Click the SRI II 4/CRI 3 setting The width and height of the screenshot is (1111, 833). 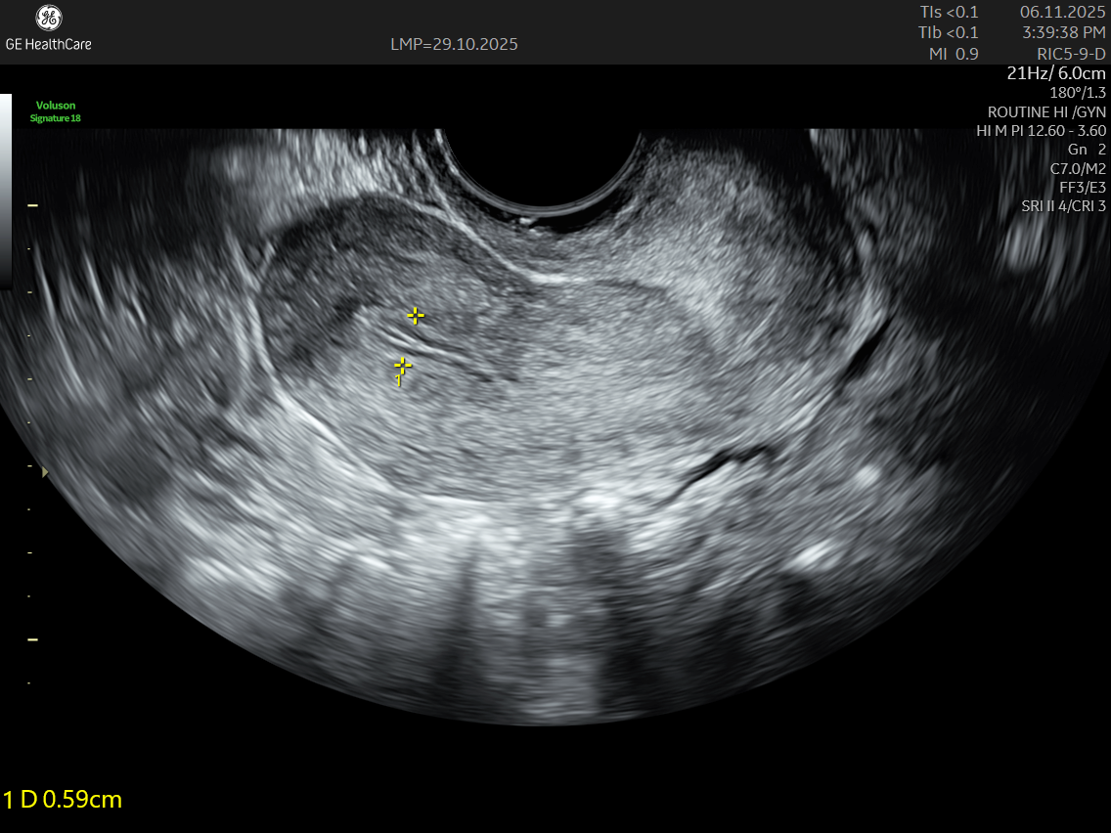pos(1063,205)
